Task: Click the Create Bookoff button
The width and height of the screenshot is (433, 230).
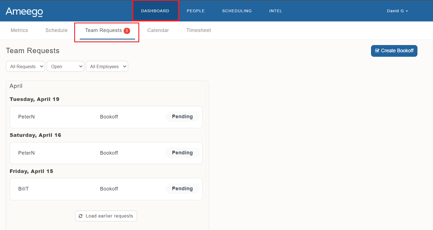Action: [394, 51]
